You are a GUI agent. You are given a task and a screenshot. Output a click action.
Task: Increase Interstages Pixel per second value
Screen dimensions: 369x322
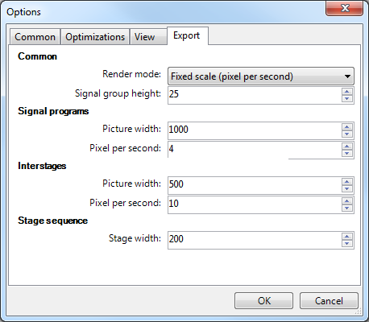point(347,201)
